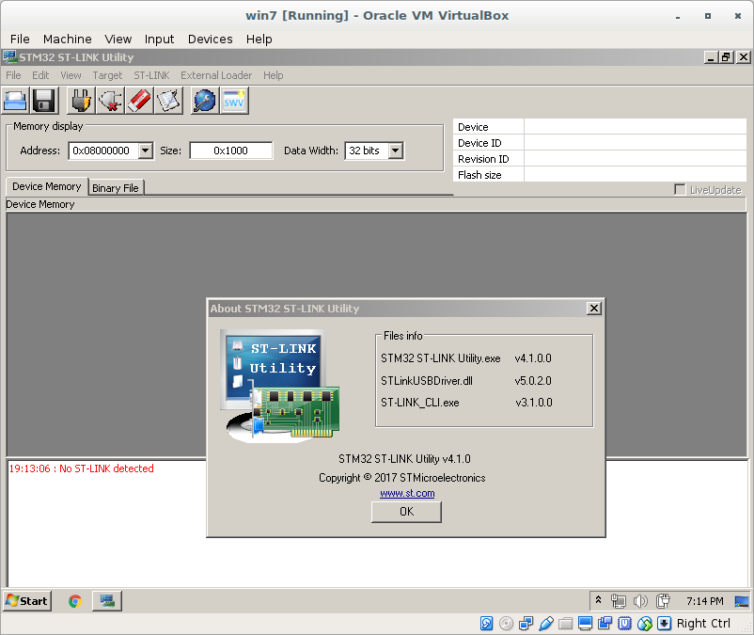Open the VirtualBox Devices menu
The height and width of the screenshot is (635, 754).
(211, 39)
